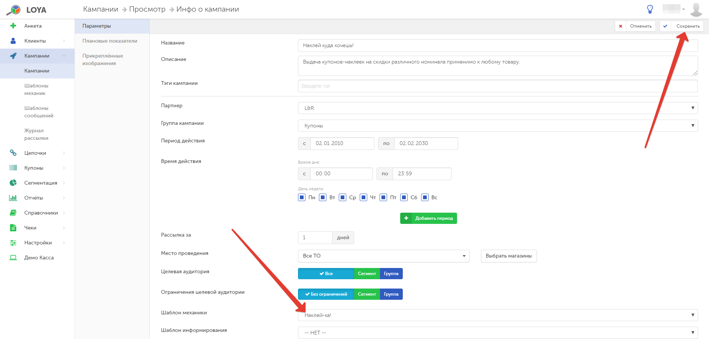Image resolution: width=709 pixels, height=339 pixels.
Task: Open Журнал рассылки menu item
Action: pyautogui.click(x=36, y=134)
